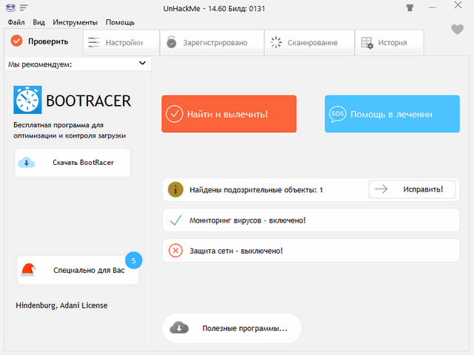This screenshot has width=474, height=355.
Task: Open the Файл menu
Action: tap(16, 22)
